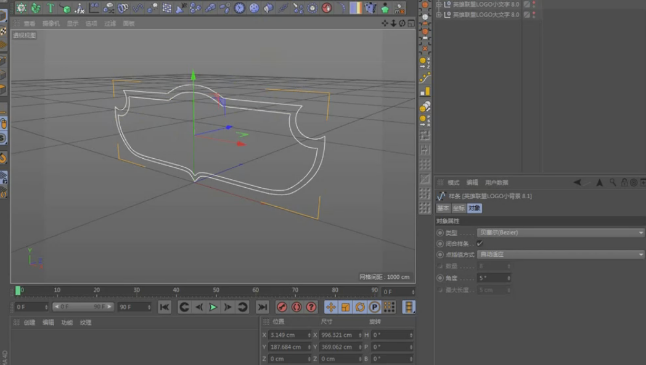Image resolution: width=646 pixels, height=365 pixels.
Task: Click the radio circle beside 点插值方式
Action: 440,255
